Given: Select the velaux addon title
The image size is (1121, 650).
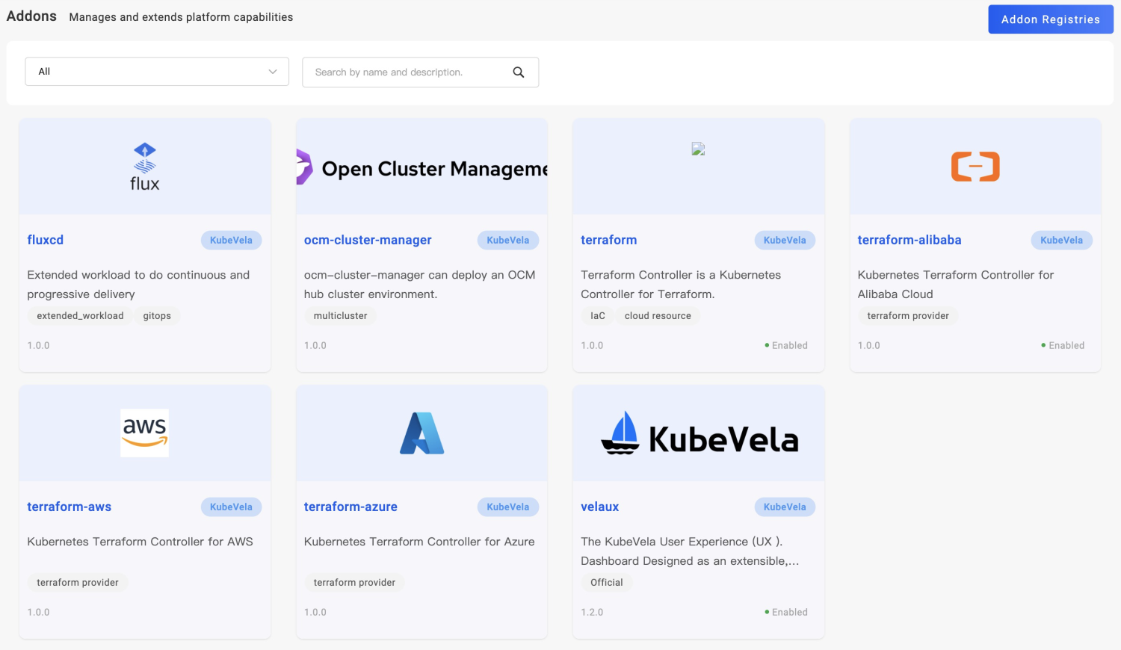Looking at the screenshot, I should (x=599, y=507).
